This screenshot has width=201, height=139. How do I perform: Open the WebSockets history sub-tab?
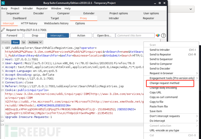click(56, 23)
